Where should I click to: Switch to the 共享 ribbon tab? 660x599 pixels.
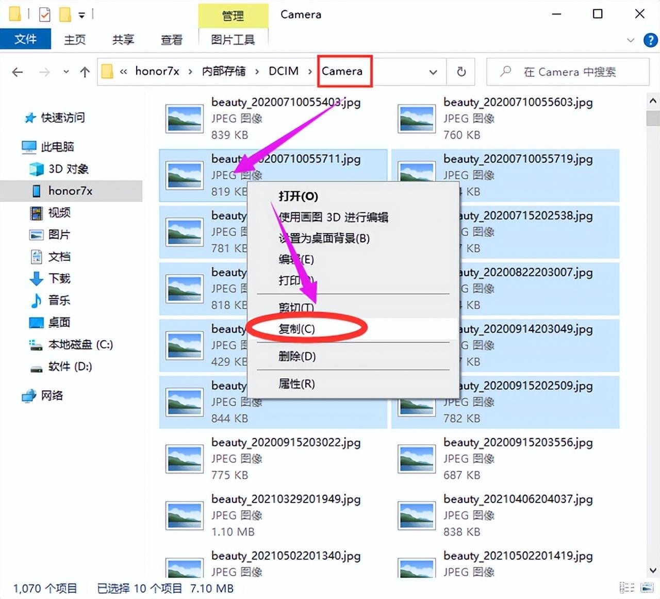[x=123, y=40]
